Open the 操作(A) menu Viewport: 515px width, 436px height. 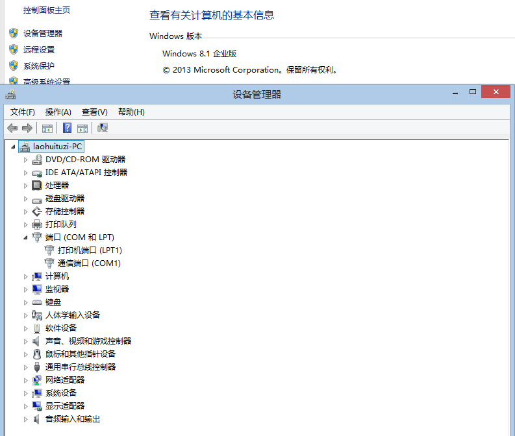58,112
